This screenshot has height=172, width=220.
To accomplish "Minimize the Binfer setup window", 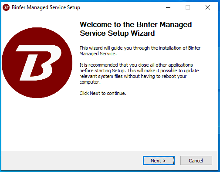I will [x=168, y=7].
